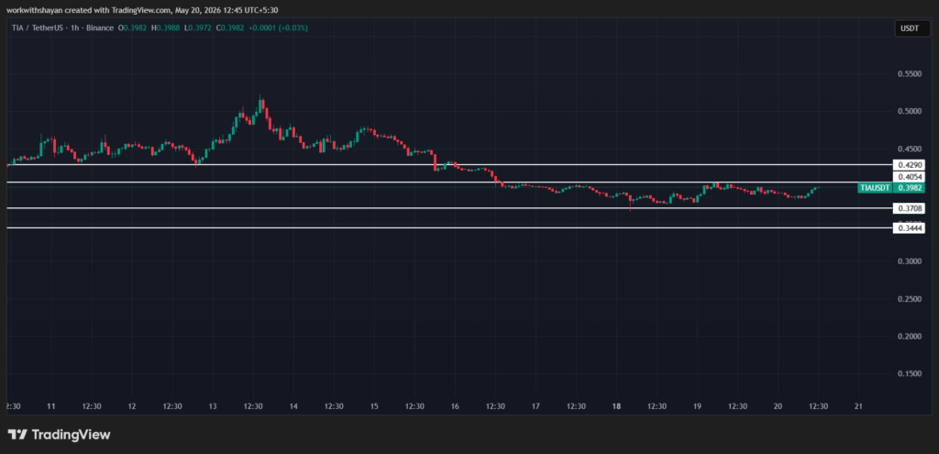Click the TIAUSDT current price tag

875,188
